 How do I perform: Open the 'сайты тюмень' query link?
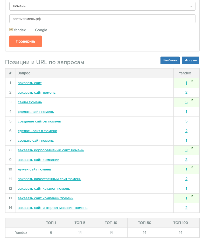point(30,102)
